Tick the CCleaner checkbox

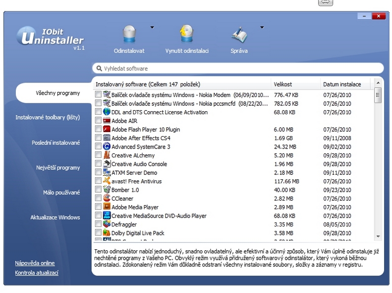pos(98,198)
